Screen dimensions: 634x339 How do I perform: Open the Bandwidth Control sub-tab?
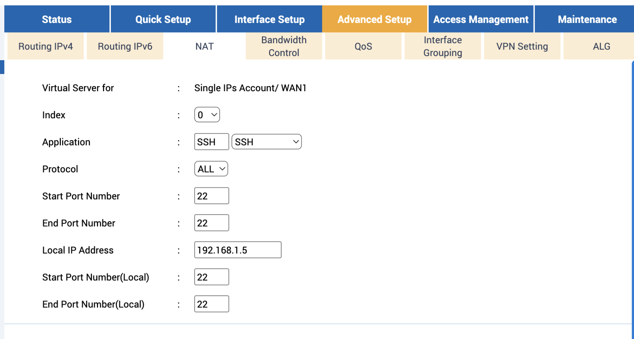click(x=284, y=46)
